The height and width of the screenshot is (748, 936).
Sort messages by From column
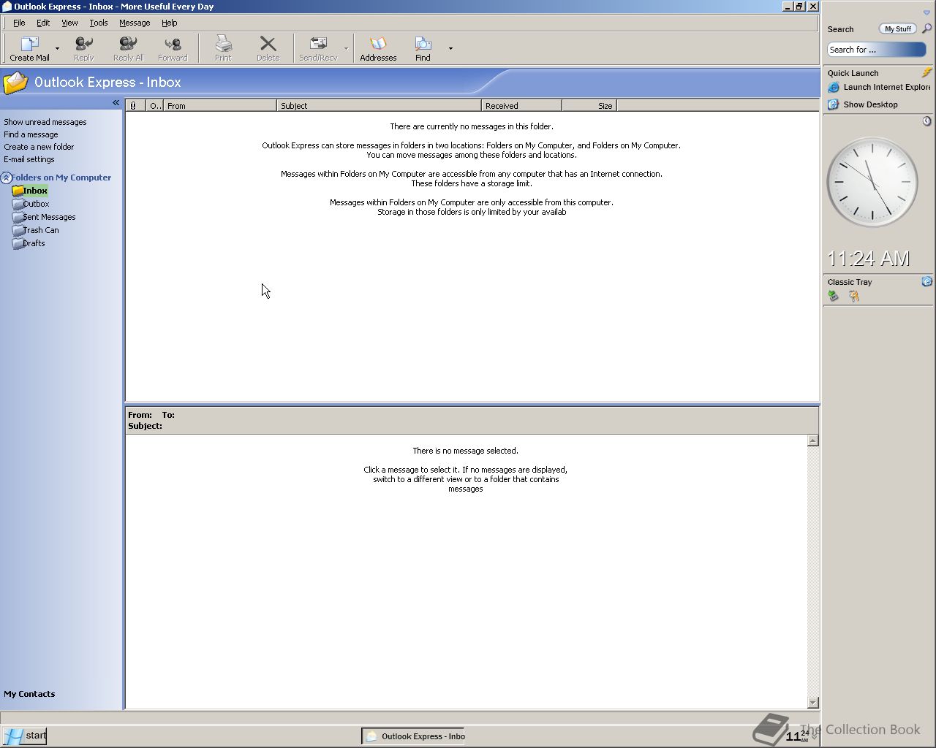point(220,106)
